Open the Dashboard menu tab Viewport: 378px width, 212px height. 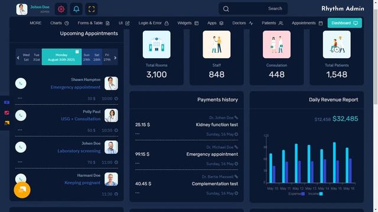344,23
